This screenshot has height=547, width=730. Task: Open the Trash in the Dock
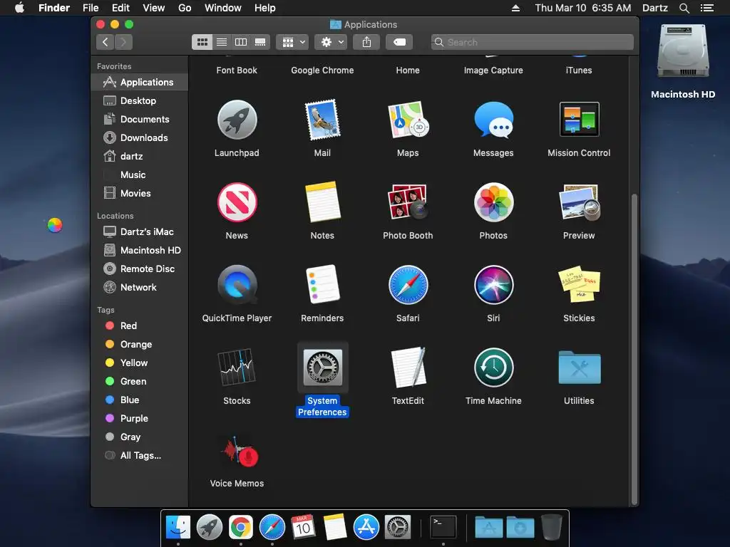pyautogui.click(x=552, y=527)
